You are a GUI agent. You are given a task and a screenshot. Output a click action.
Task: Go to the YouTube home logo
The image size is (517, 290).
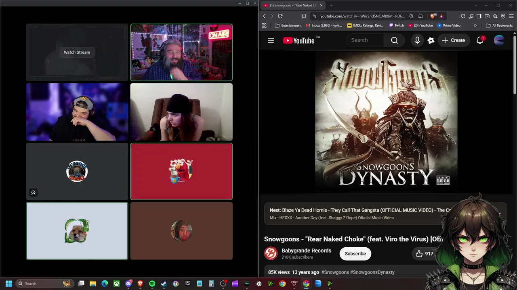[x=299, y=40]
